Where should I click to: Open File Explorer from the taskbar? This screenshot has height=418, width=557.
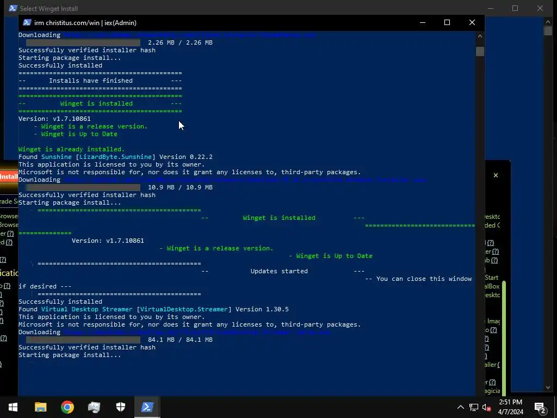tap(40, 407)
